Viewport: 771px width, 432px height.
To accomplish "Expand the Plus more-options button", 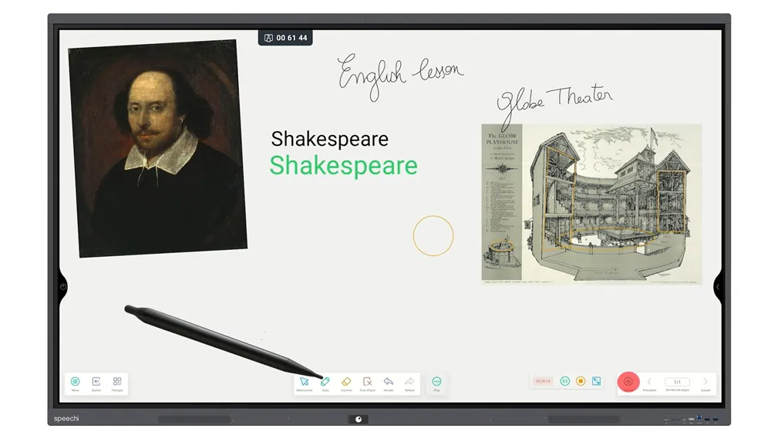I will (436, 382).
